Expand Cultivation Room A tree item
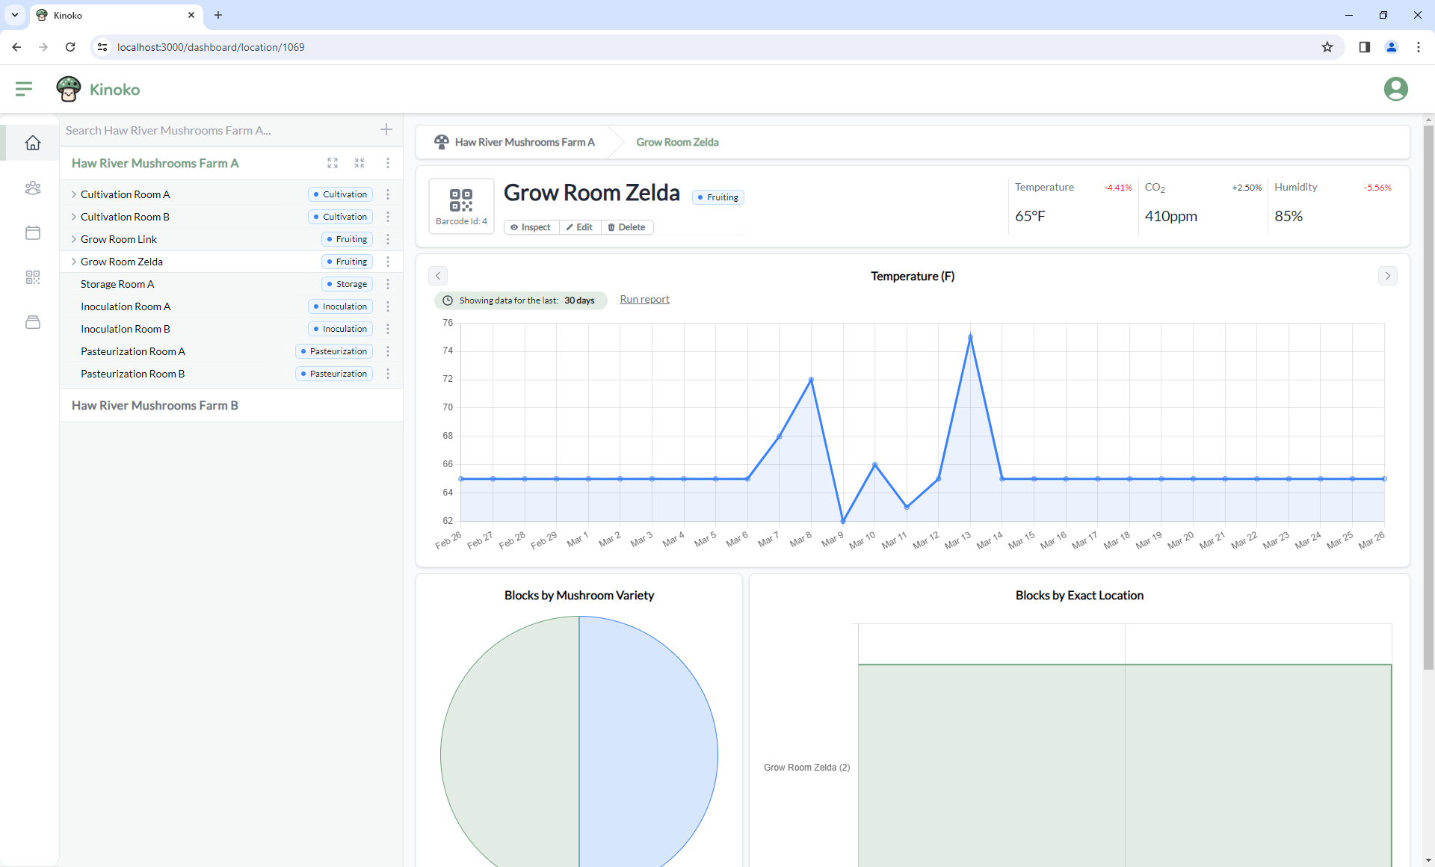This screenshot has width=1435, height=867. tap(73, 194)
